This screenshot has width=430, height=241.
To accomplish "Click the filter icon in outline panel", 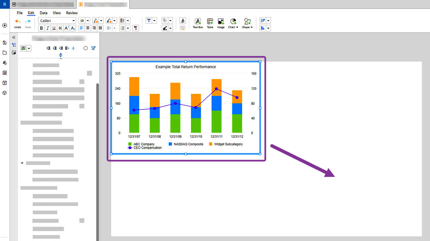I will (94, 48).
